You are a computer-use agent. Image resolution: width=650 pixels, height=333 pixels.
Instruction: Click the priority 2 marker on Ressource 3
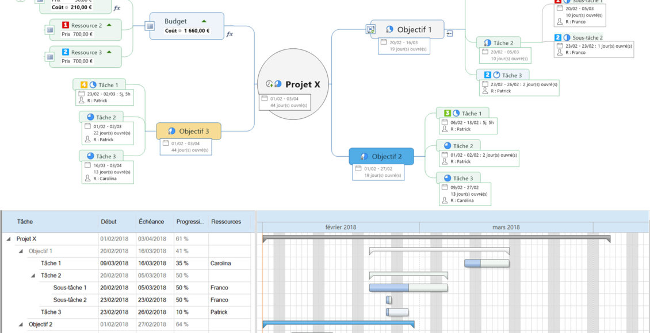click(66, 52)
